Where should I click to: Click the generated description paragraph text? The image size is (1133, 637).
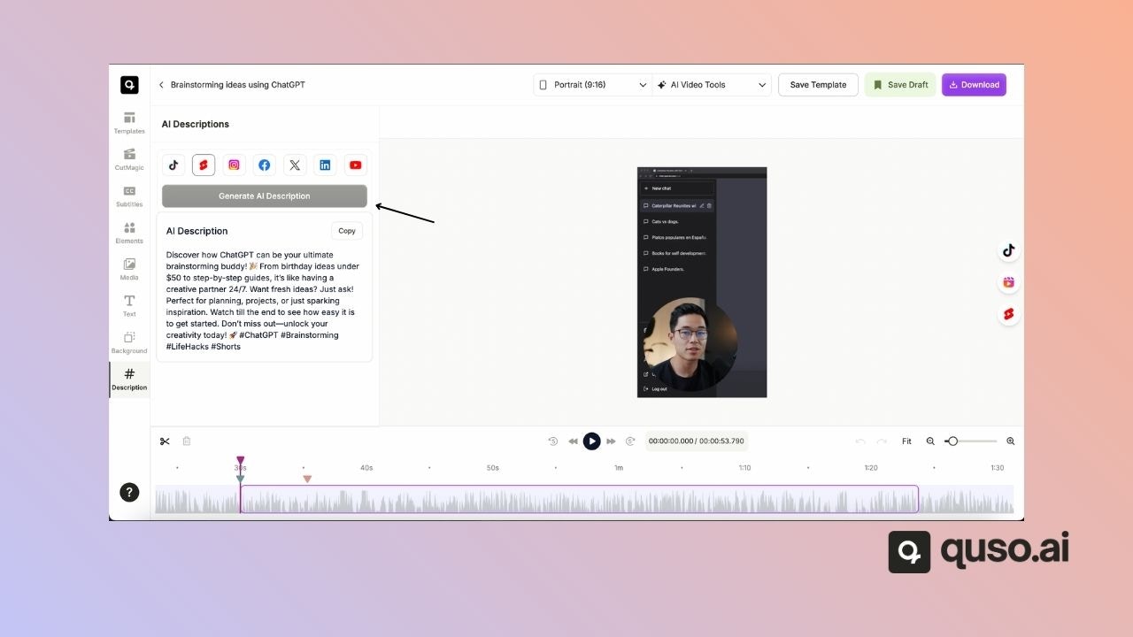point(263,301)
